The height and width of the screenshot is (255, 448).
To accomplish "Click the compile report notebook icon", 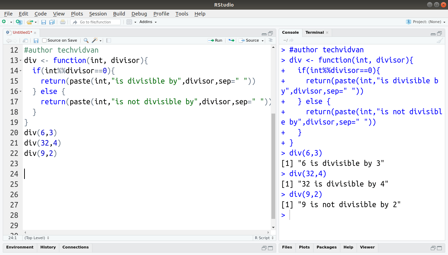I will [109, 41].
